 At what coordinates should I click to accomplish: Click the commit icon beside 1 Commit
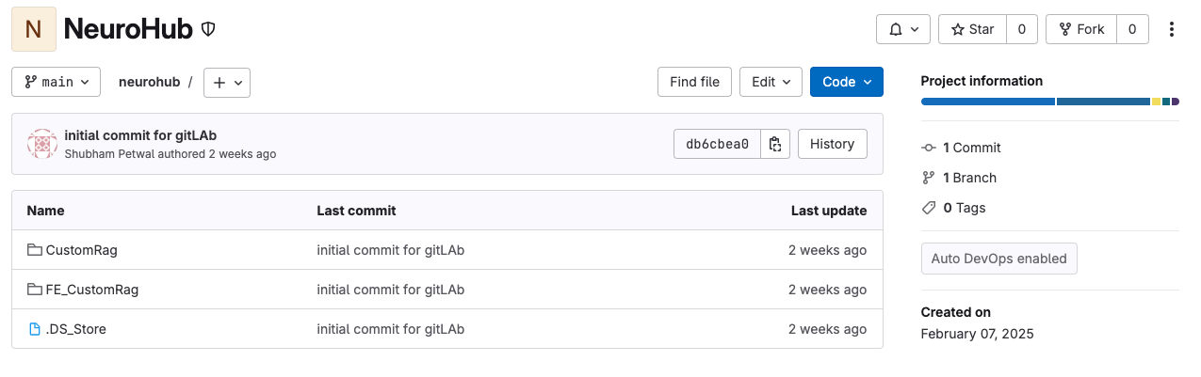[x=929, y=148]
